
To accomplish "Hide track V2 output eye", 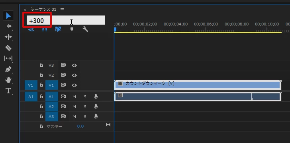I will coord(74,75).
